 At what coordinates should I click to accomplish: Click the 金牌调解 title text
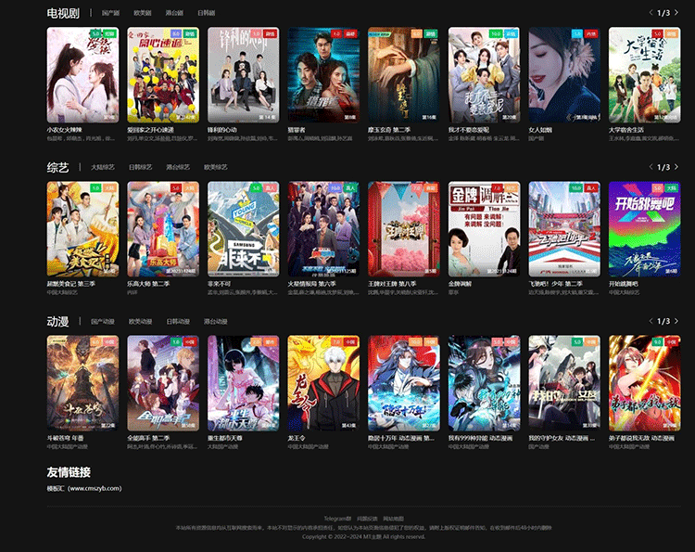pos(460,284)
